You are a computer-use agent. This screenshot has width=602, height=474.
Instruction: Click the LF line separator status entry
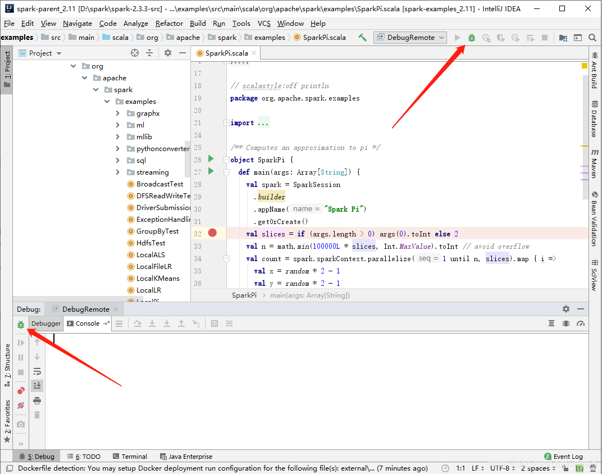[477, 468]
